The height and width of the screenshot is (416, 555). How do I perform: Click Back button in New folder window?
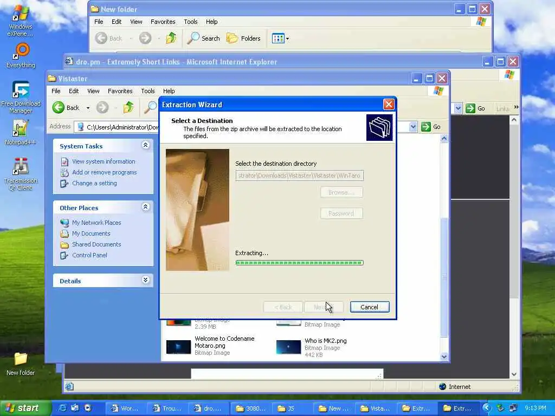point(108,38)
